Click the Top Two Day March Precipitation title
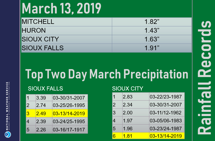Screen dimensions: 215x141 click(107, 74)
